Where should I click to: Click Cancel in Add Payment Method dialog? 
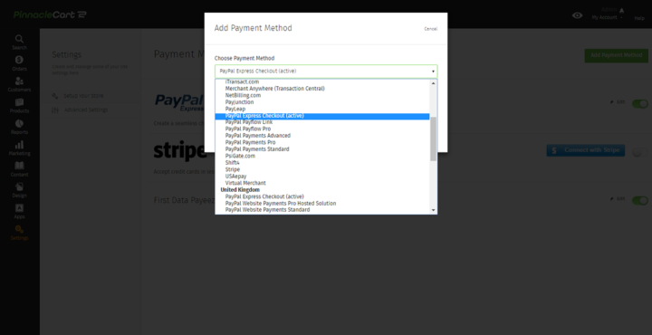pos(430,29)
